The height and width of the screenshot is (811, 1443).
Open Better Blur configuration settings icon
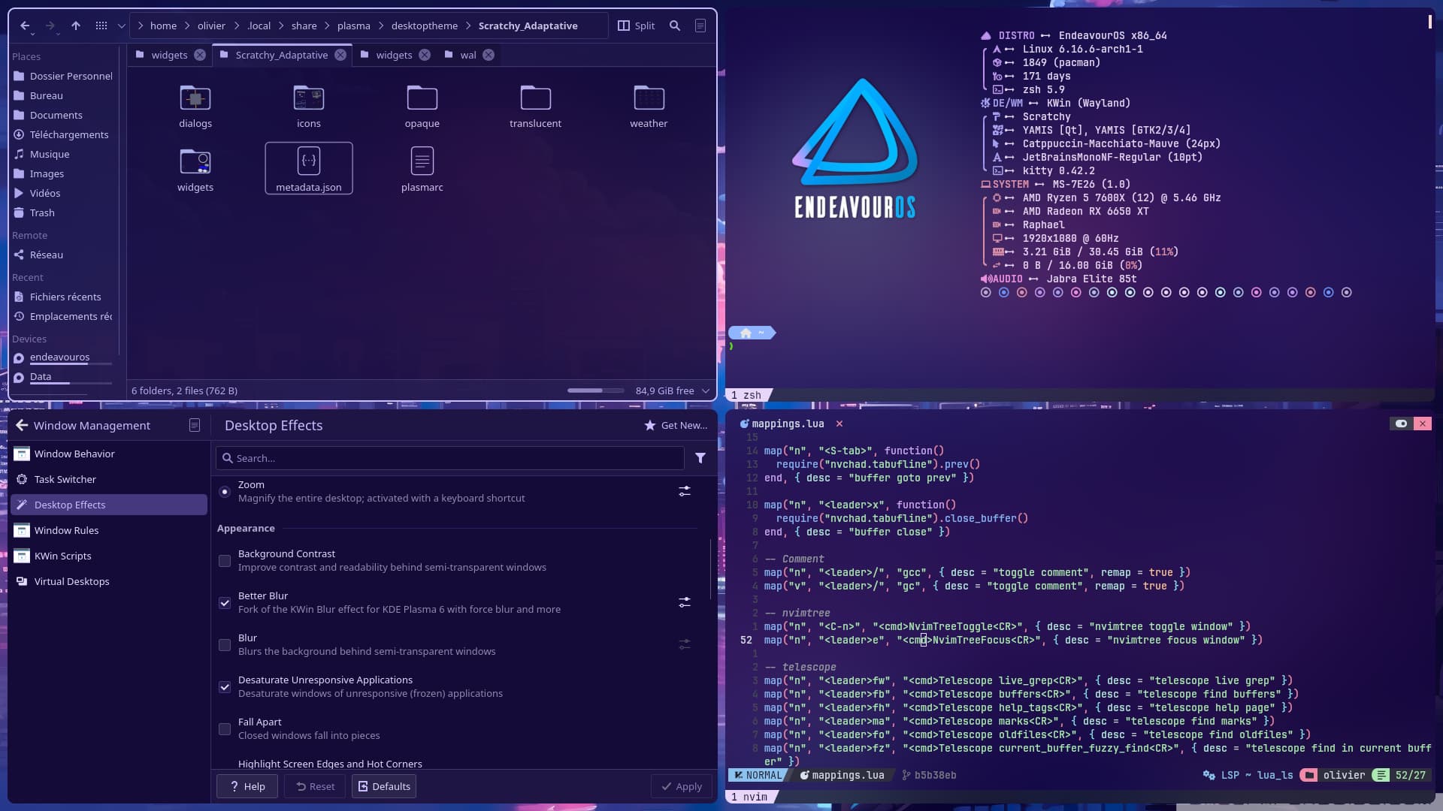point(684,602)
